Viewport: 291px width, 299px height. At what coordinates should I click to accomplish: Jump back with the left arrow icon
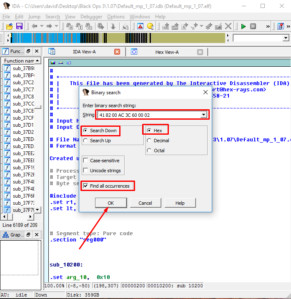pos(35,26)
